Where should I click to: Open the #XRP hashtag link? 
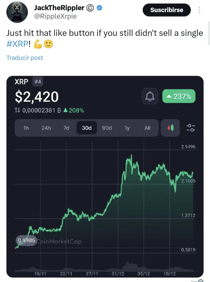(17, 45)
